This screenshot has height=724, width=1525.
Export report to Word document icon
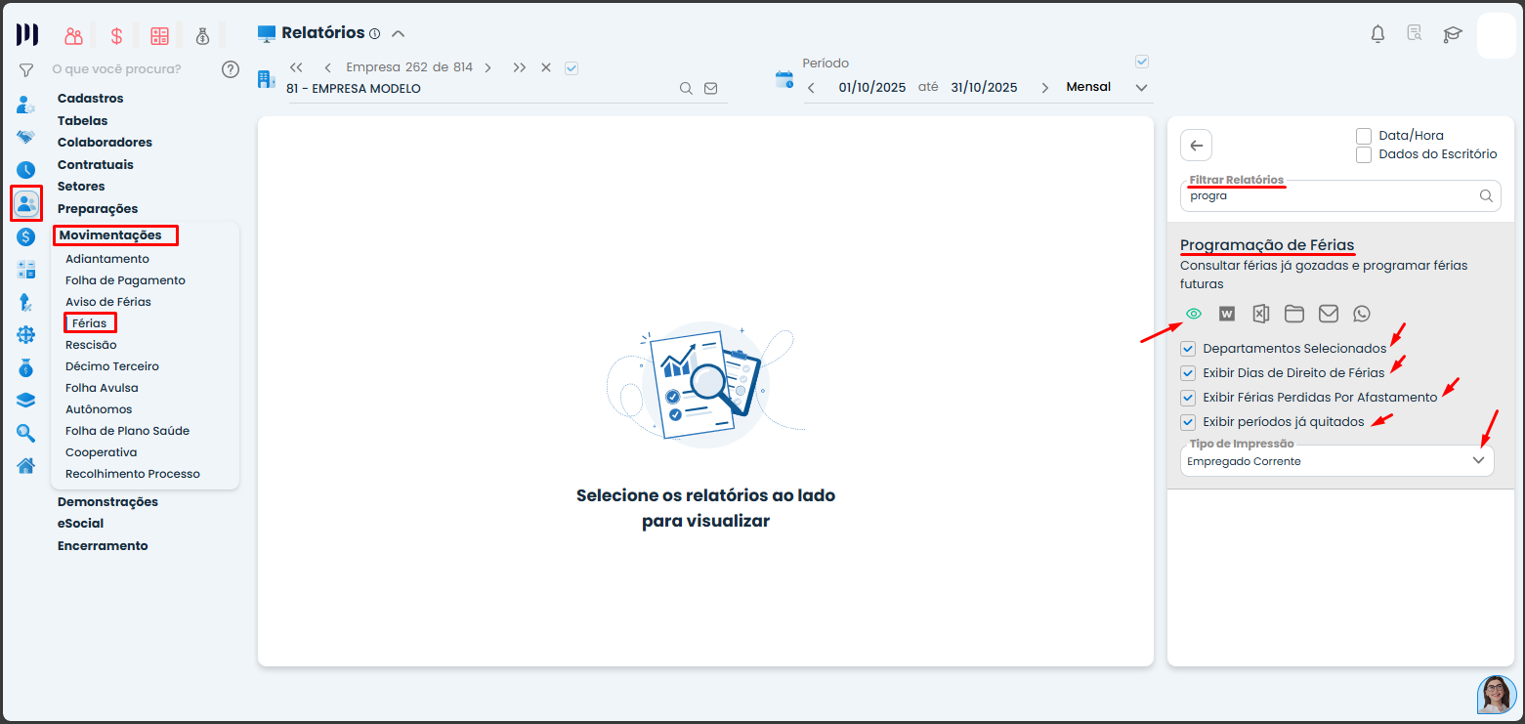tap(1227, 314)
